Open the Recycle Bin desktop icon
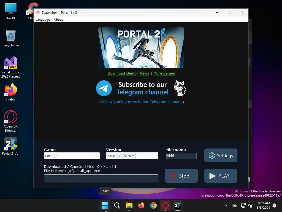This screenshot has width=282, height=212. click(x=11, y=38)
